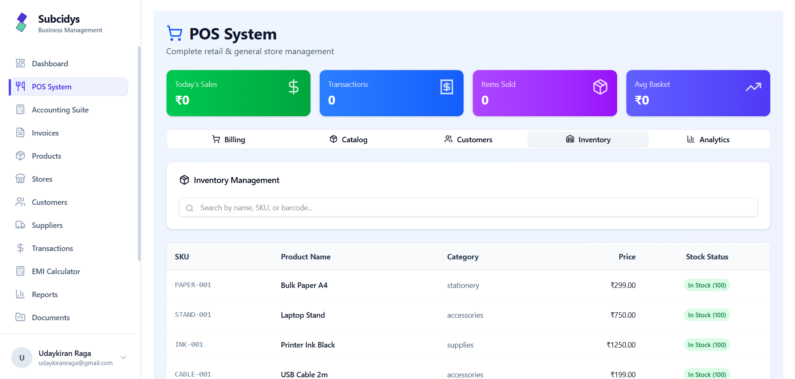The width and height of the screenshot is (795, 379).
Task: Click the Transactions dollar icon in sidebar
Action: 20,248
